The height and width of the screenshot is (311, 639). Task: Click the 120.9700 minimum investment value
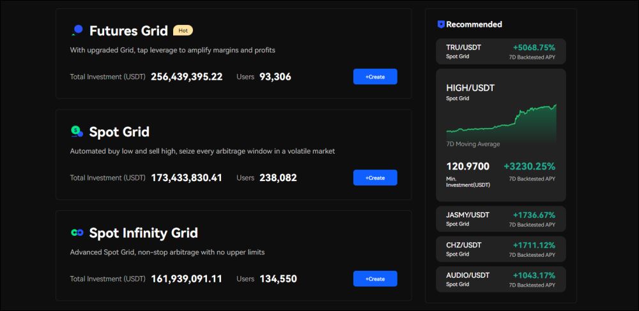[468, 166]
